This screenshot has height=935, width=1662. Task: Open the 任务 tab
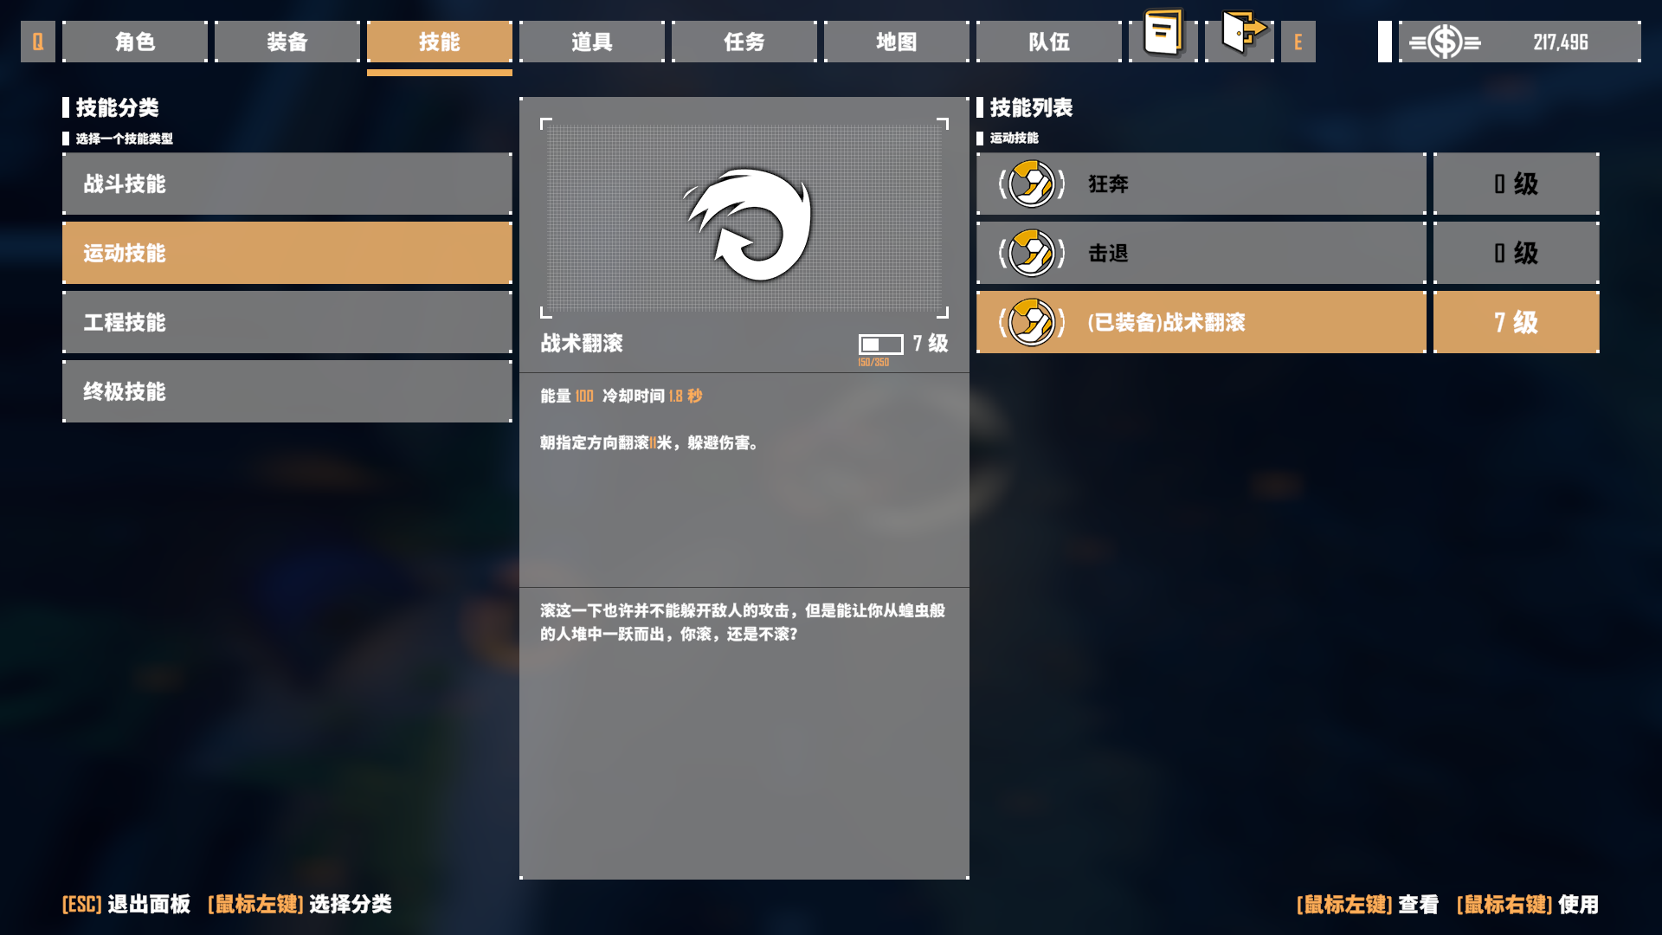coord(744,42)
